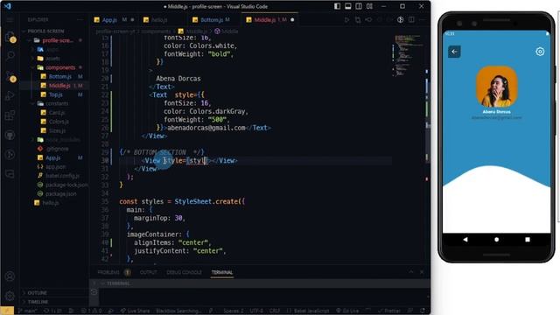Toggle primary side bar layout icon

point(337,6)
